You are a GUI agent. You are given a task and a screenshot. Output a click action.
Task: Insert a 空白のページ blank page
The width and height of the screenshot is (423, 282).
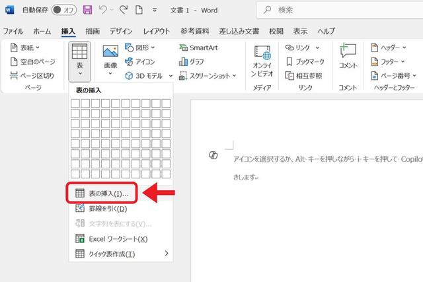click(32, 61)
